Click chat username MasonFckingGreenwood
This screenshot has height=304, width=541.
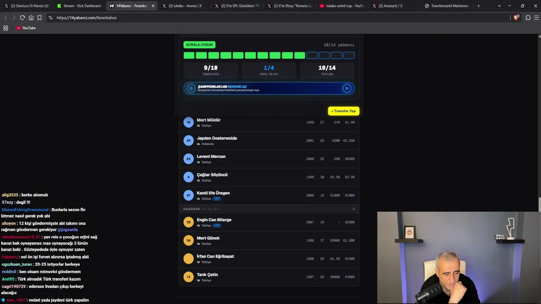click(25, 210)
